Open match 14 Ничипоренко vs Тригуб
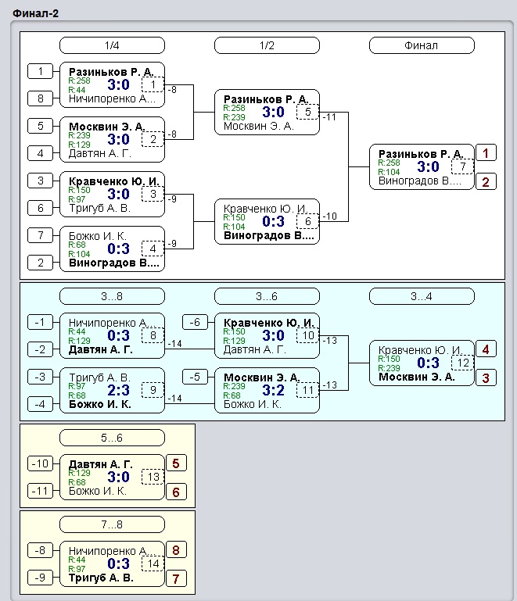This screenshot has height=601, width=517. point(112,563)
